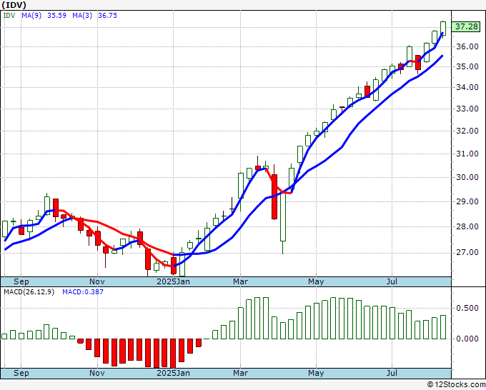Click the May label on price chart axis
Viewport: 486px width, 390px height.
tap(316, 281)
